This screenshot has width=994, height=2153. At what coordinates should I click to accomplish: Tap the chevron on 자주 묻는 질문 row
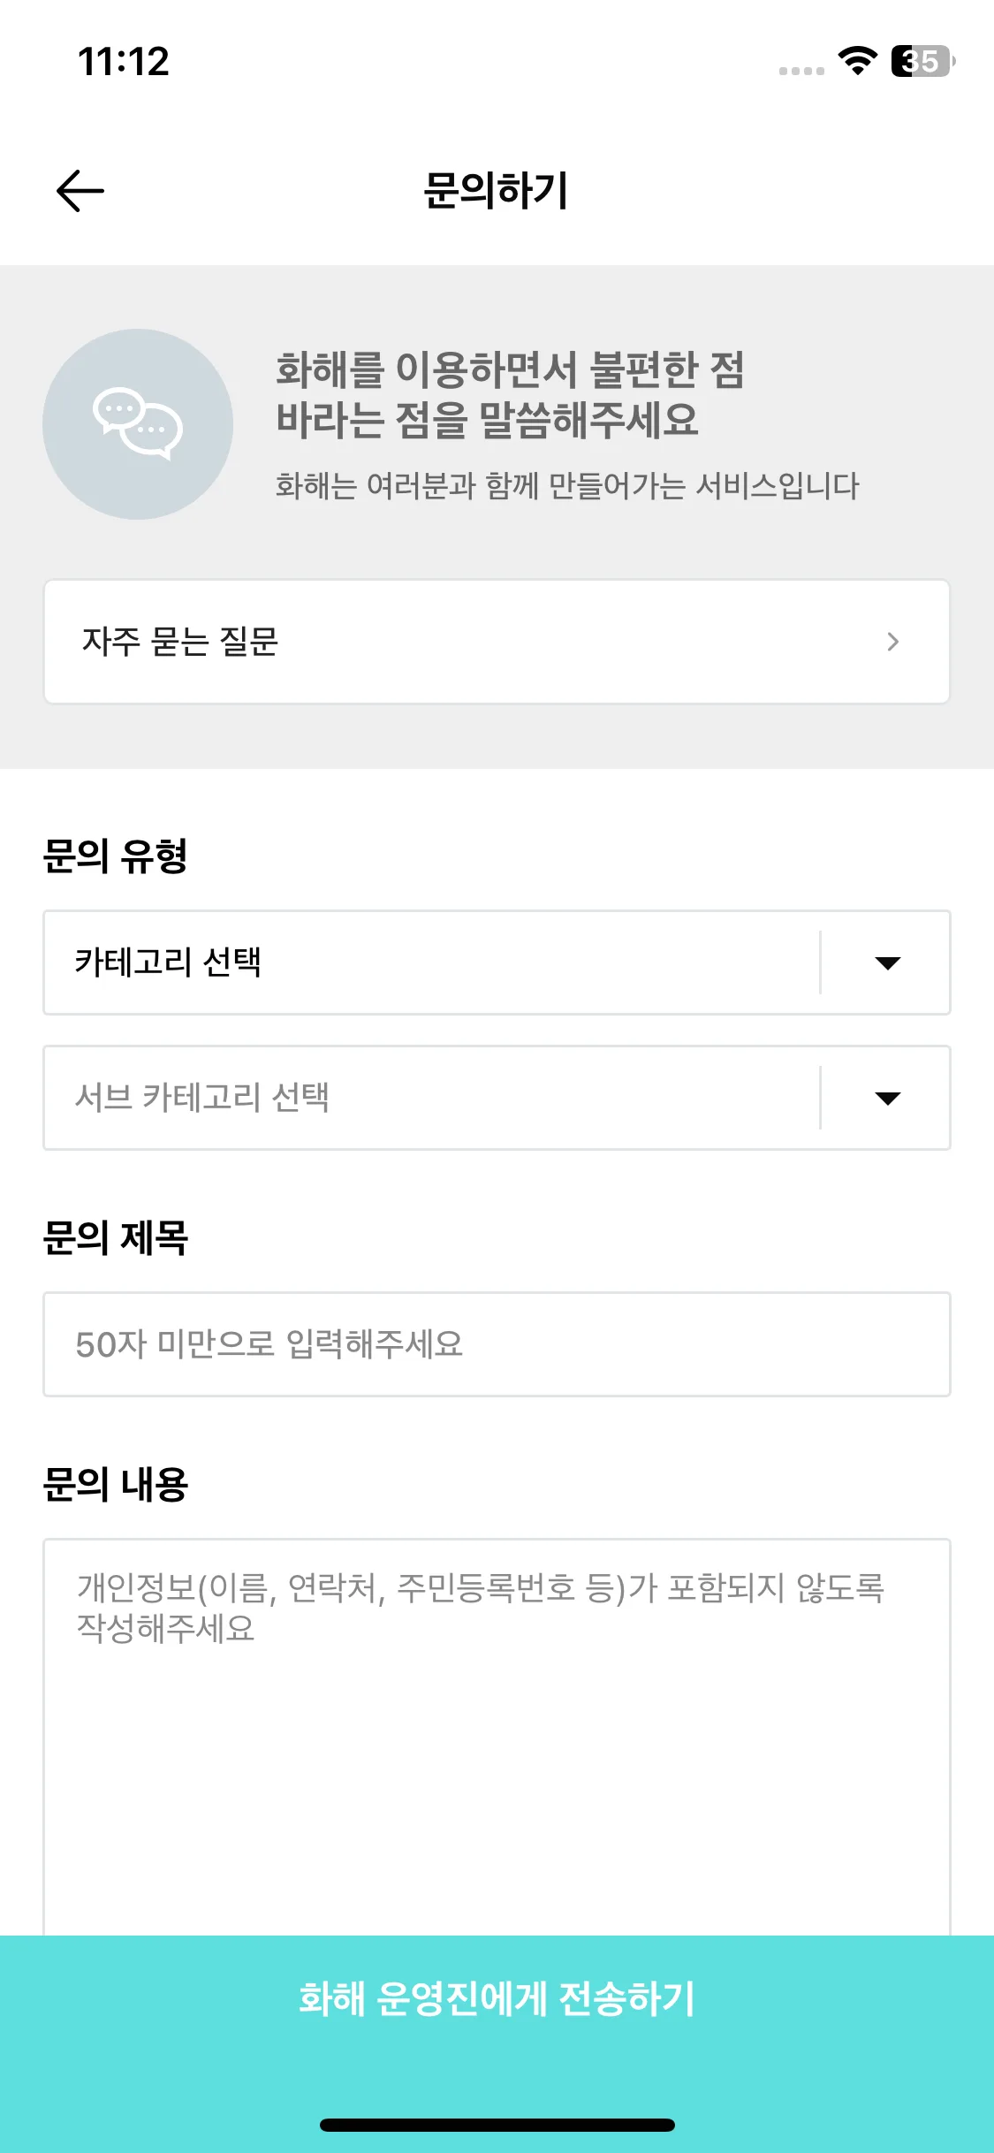pos(892,642)
